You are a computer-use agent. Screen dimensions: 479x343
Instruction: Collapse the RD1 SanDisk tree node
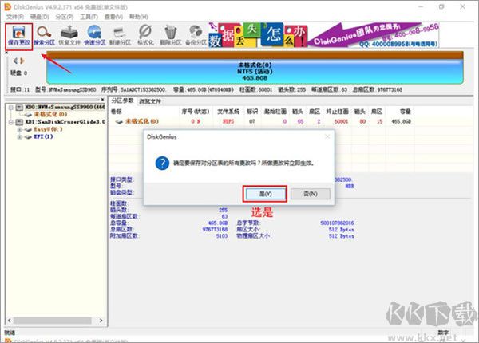click(x=10, y=122)
